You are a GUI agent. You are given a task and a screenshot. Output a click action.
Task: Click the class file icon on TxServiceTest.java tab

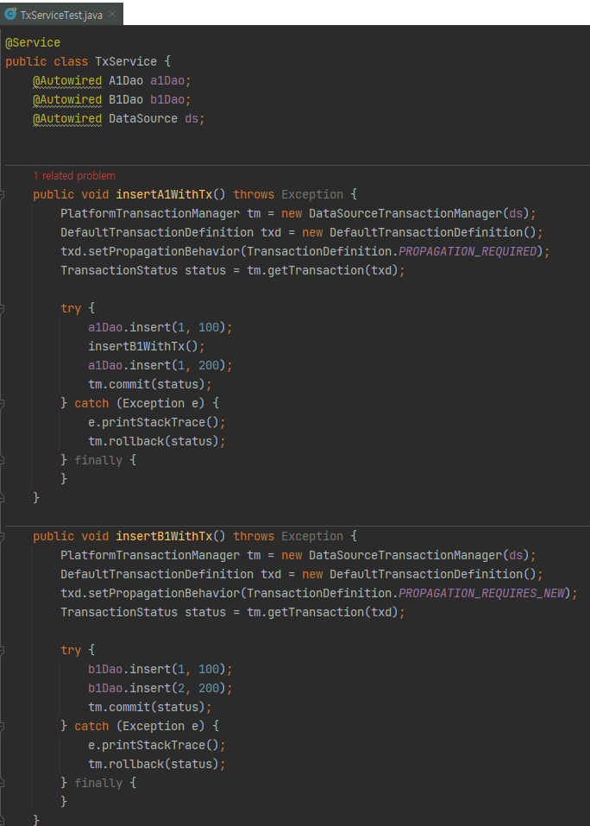pyautogui.click(x=10, y=14)
